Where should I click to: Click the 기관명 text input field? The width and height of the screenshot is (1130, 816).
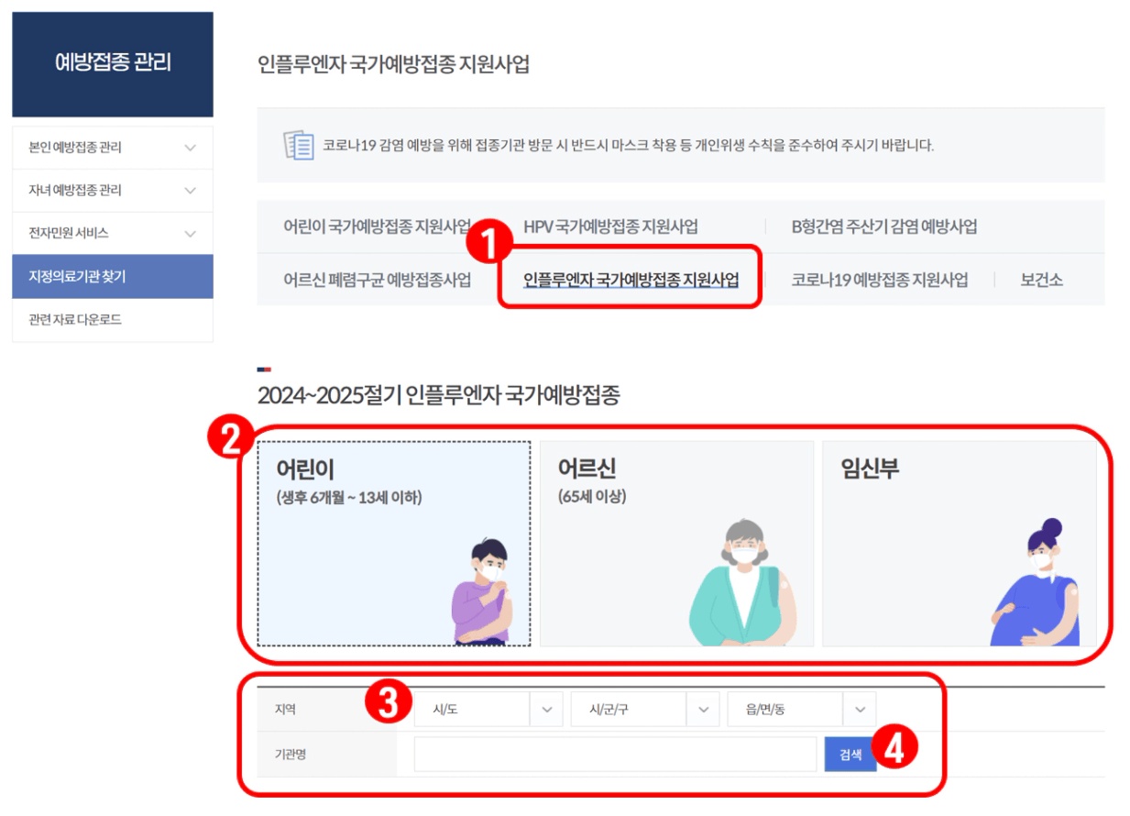point(615,755)
